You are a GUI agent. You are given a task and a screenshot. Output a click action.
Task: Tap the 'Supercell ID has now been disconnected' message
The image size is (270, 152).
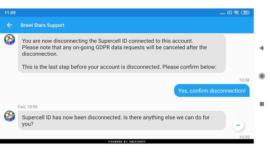pyautogui.click(x=122, y=120)
